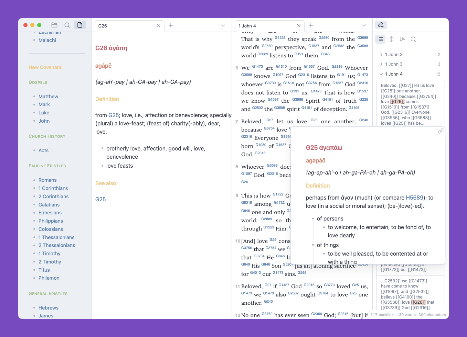Click the G25 ἀγαπάω popover heading
Image resolution: width=467 pixels, height=337 pixels.
[324, 148]
